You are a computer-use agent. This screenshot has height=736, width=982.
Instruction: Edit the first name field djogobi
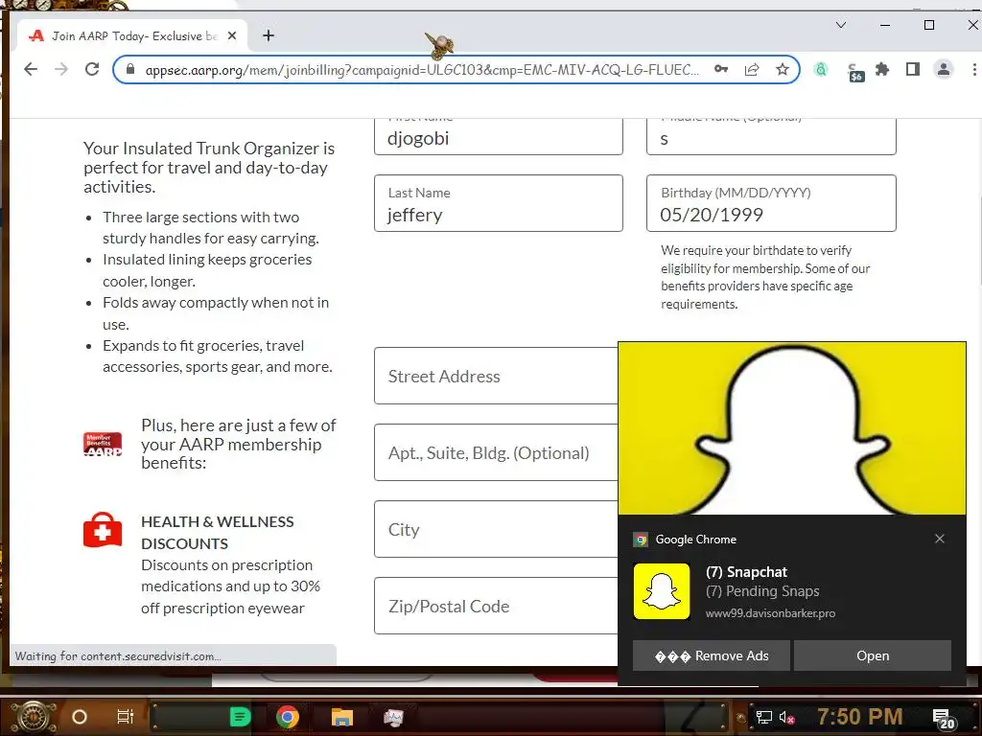click(x=499, y=136)
